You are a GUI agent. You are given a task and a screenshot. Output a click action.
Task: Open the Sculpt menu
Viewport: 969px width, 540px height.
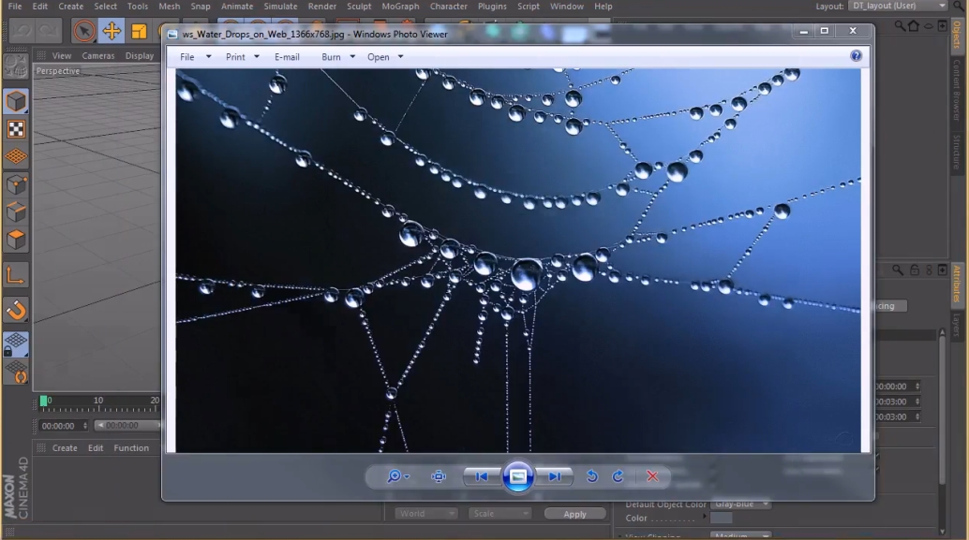click(359, 7)
